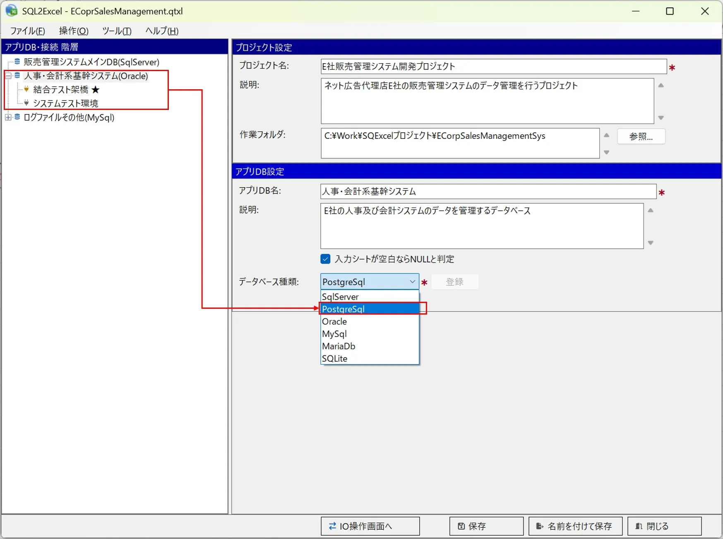Open the ツール(T) menu
Screen dimensions: 723x539
(117, 31)
